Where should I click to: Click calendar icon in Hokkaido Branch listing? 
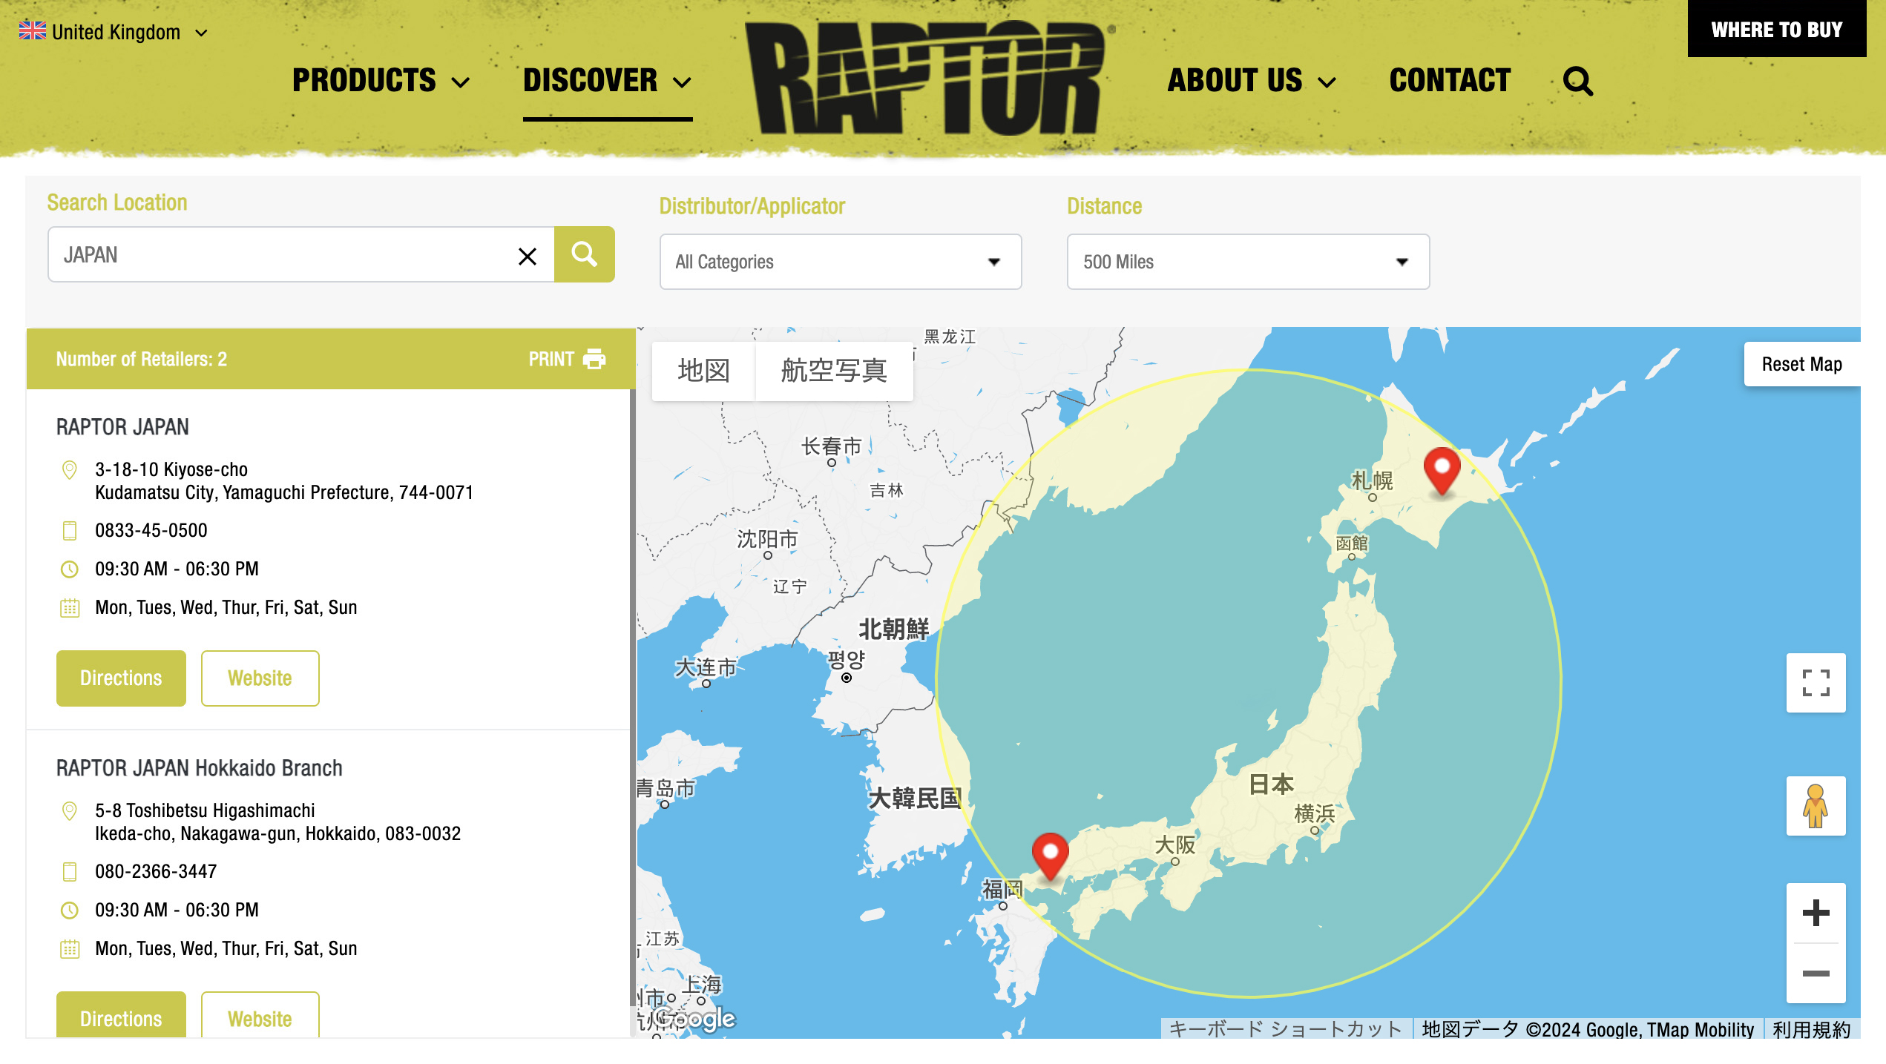[x=69, y=949]
